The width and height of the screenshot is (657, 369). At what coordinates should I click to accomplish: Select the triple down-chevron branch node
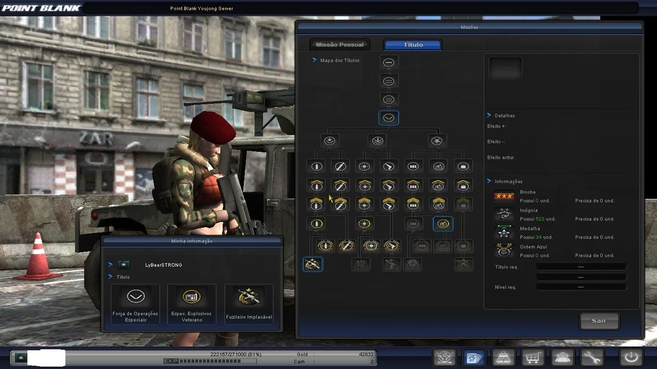coord(377,141)
